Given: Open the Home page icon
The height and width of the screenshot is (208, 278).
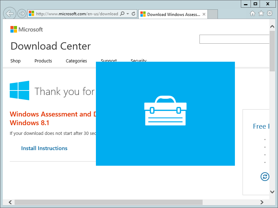Looking at the screenshot, I should click(253, 14).
